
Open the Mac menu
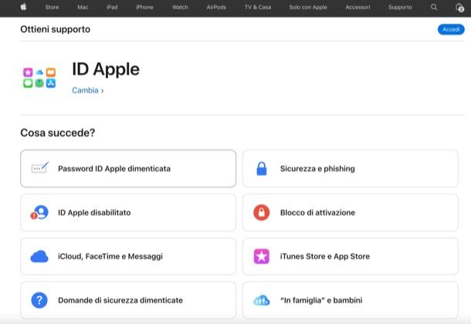tap(83, 7)
